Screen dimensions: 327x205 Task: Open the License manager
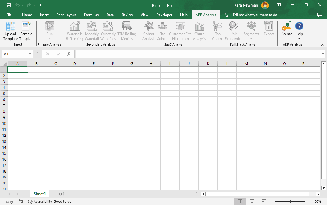tap(286, 30)
